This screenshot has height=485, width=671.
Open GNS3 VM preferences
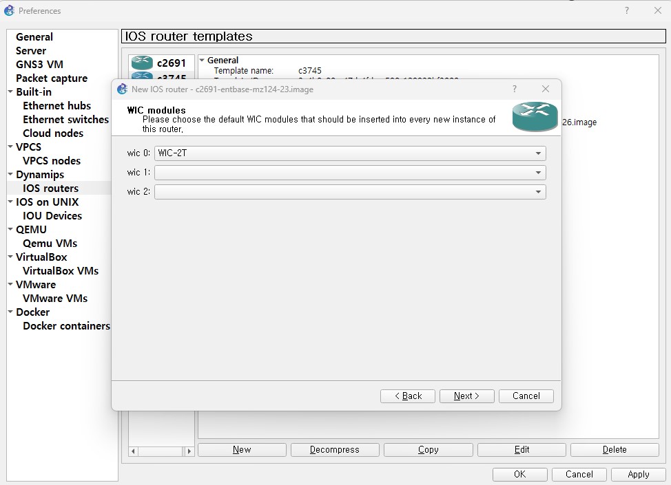[39, 65]
